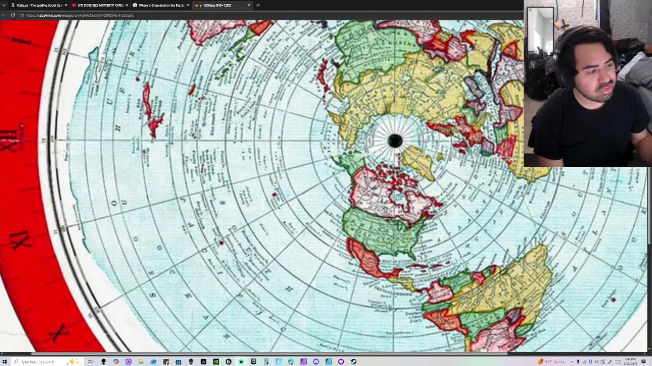
Task: Show hidden system tray icons
Action: pyautogui.click(x=572, y=361)
